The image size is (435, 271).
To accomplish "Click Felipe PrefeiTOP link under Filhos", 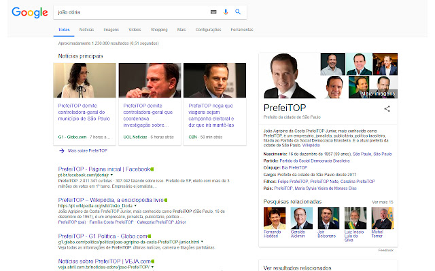I will 293,182.
